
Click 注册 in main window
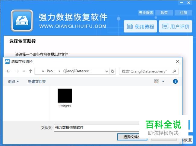coord(183,13)
